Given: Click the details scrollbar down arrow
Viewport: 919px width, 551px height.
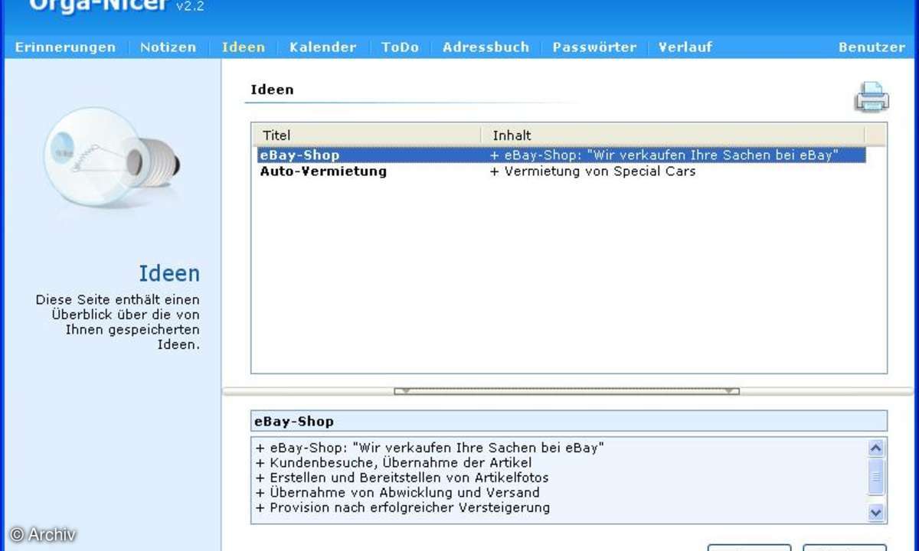Looking at the screenshot, I should tap(877, 512).
